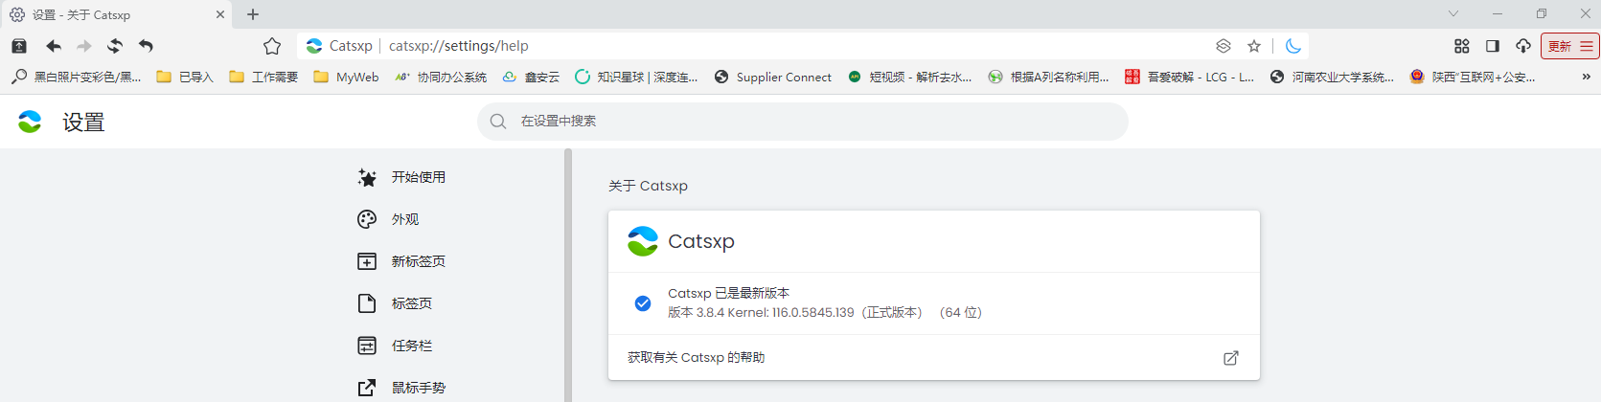
Task: Click the page icon for 标签页
Action: 367,303
